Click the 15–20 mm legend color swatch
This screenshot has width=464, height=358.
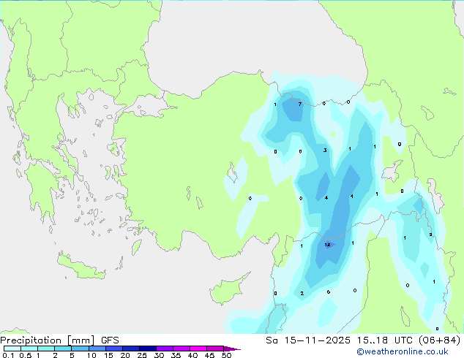(114, 349)
